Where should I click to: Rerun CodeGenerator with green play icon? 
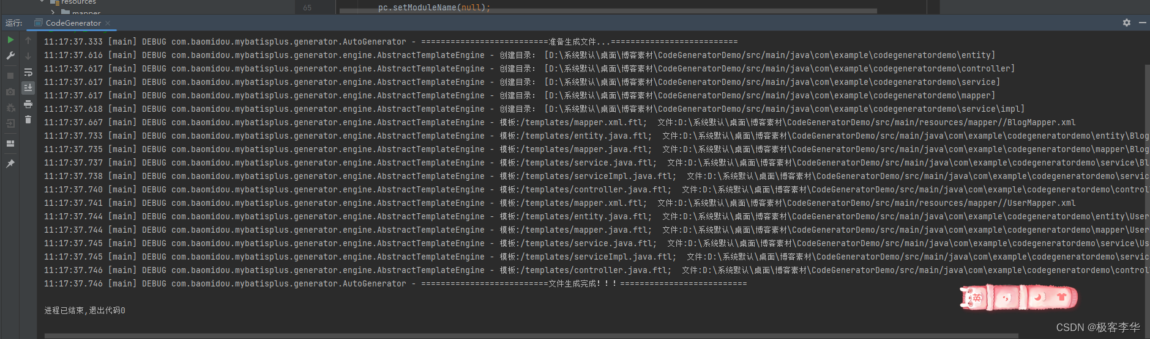click(x=10, y=40)
